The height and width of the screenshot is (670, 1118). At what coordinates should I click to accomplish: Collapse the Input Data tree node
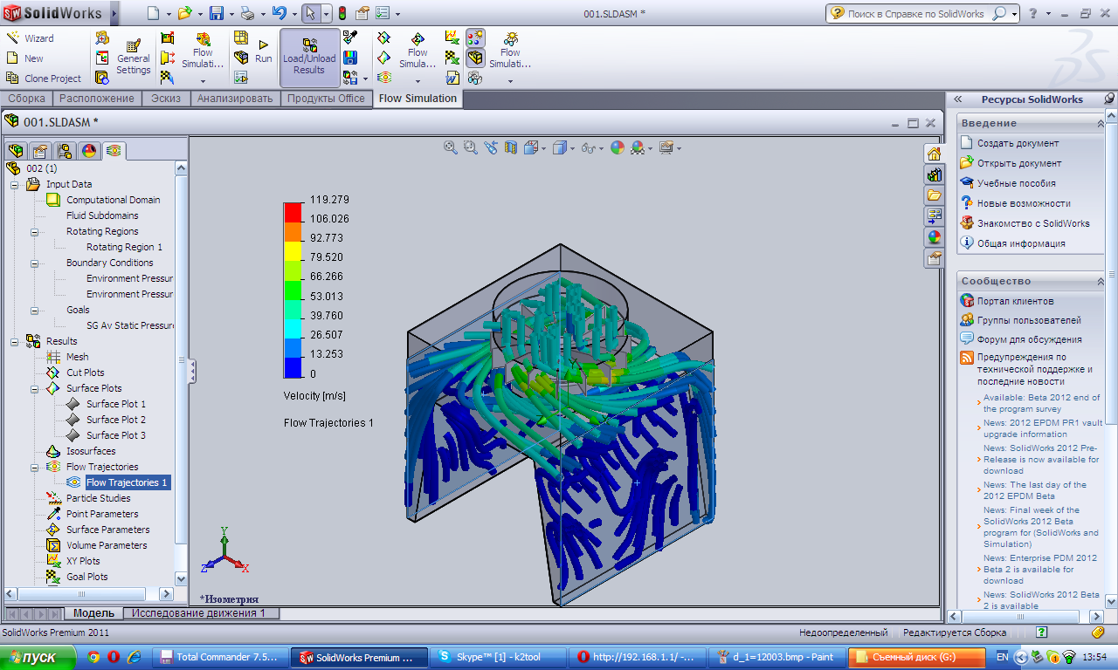tap(14, 184)
